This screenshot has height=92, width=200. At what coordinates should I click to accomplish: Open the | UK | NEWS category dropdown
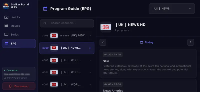point(172,9)
